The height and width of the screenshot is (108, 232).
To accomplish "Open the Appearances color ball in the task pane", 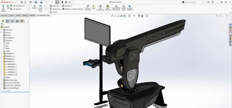I will [x=230, y=39].
